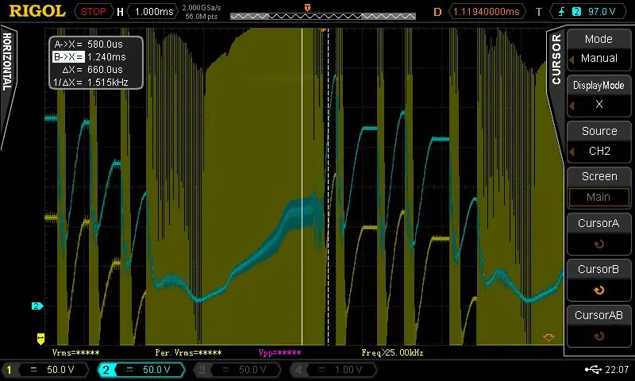This screenshot has width=635, height=381.
Task: Click the dashed white cursor B line
Action: tap(328, 187)
